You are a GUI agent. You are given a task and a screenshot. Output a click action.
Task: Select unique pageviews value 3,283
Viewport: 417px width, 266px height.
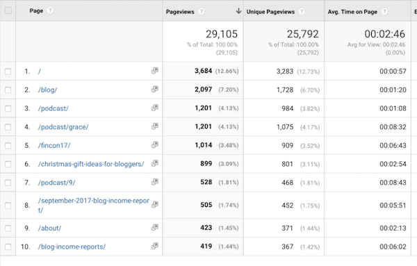tap(285, 72)
